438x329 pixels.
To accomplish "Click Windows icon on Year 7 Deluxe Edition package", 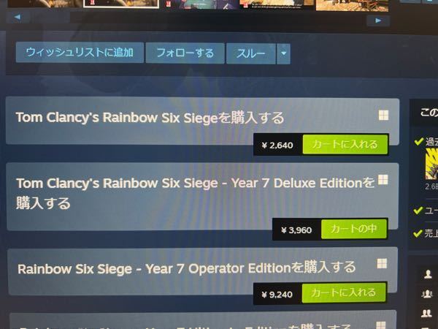I will pos(383,180).
